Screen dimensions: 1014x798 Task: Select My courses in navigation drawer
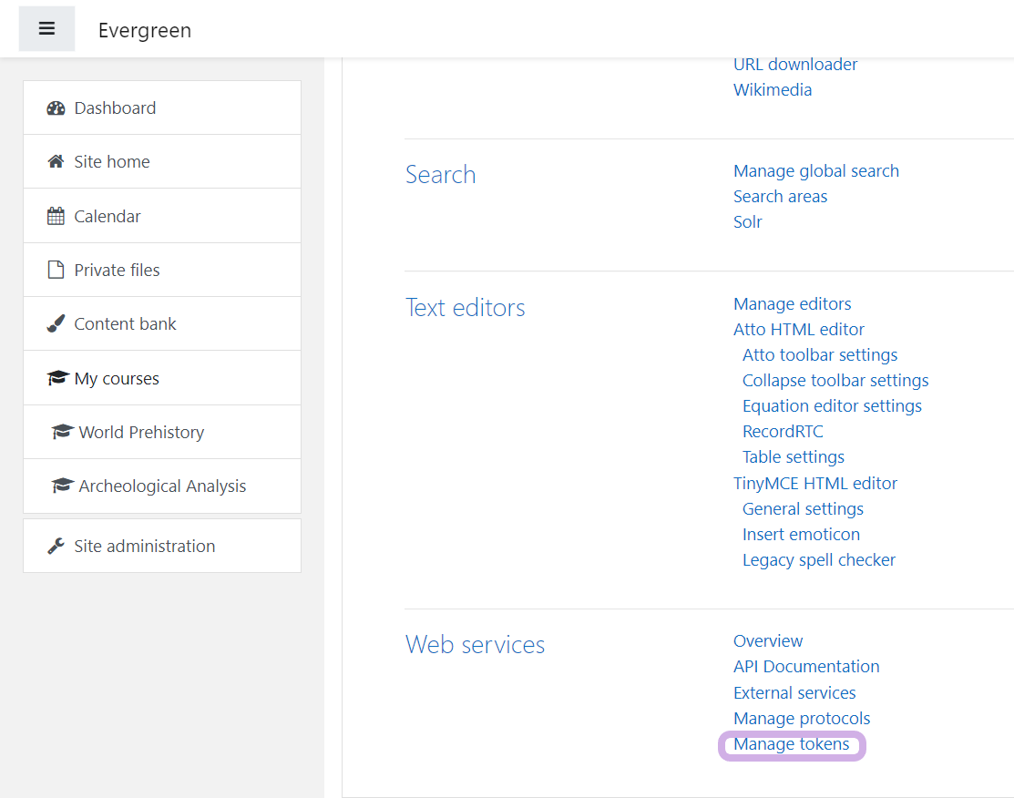click(117, 379)
